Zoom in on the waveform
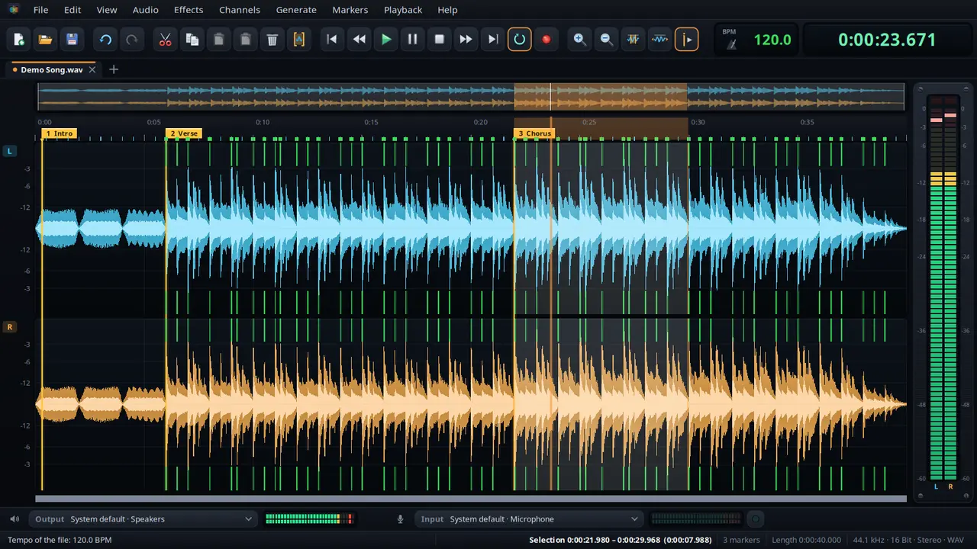The height and width of the screenshot is (549, 977). [580, 40]
